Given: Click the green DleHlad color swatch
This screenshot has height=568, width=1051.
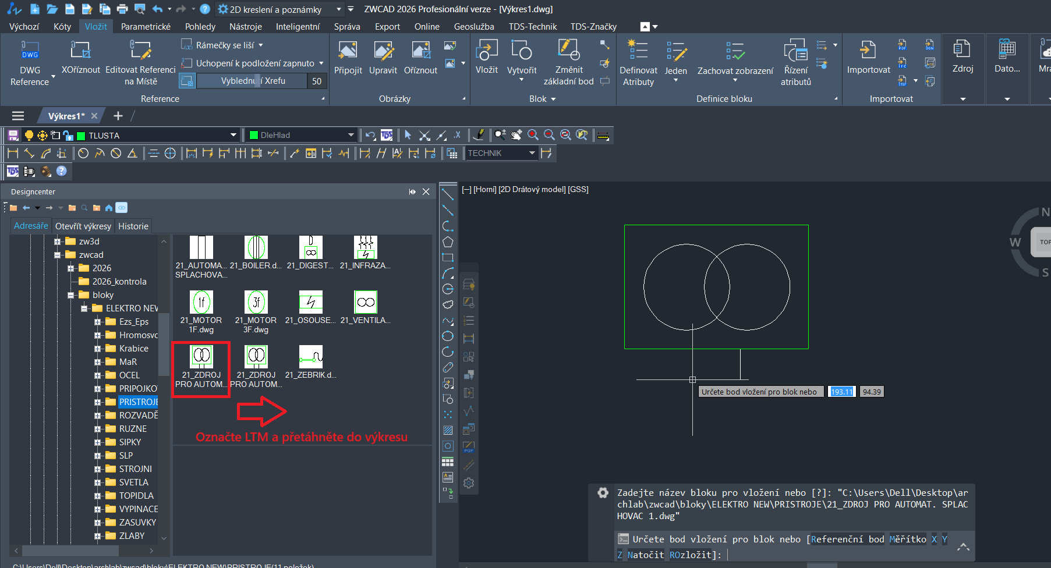Looking at the screenshot, I should [x=254, y=136].
